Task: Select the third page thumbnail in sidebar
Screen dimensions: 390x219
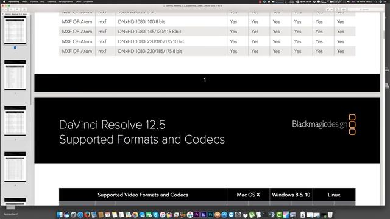Action: pos(15,121)
